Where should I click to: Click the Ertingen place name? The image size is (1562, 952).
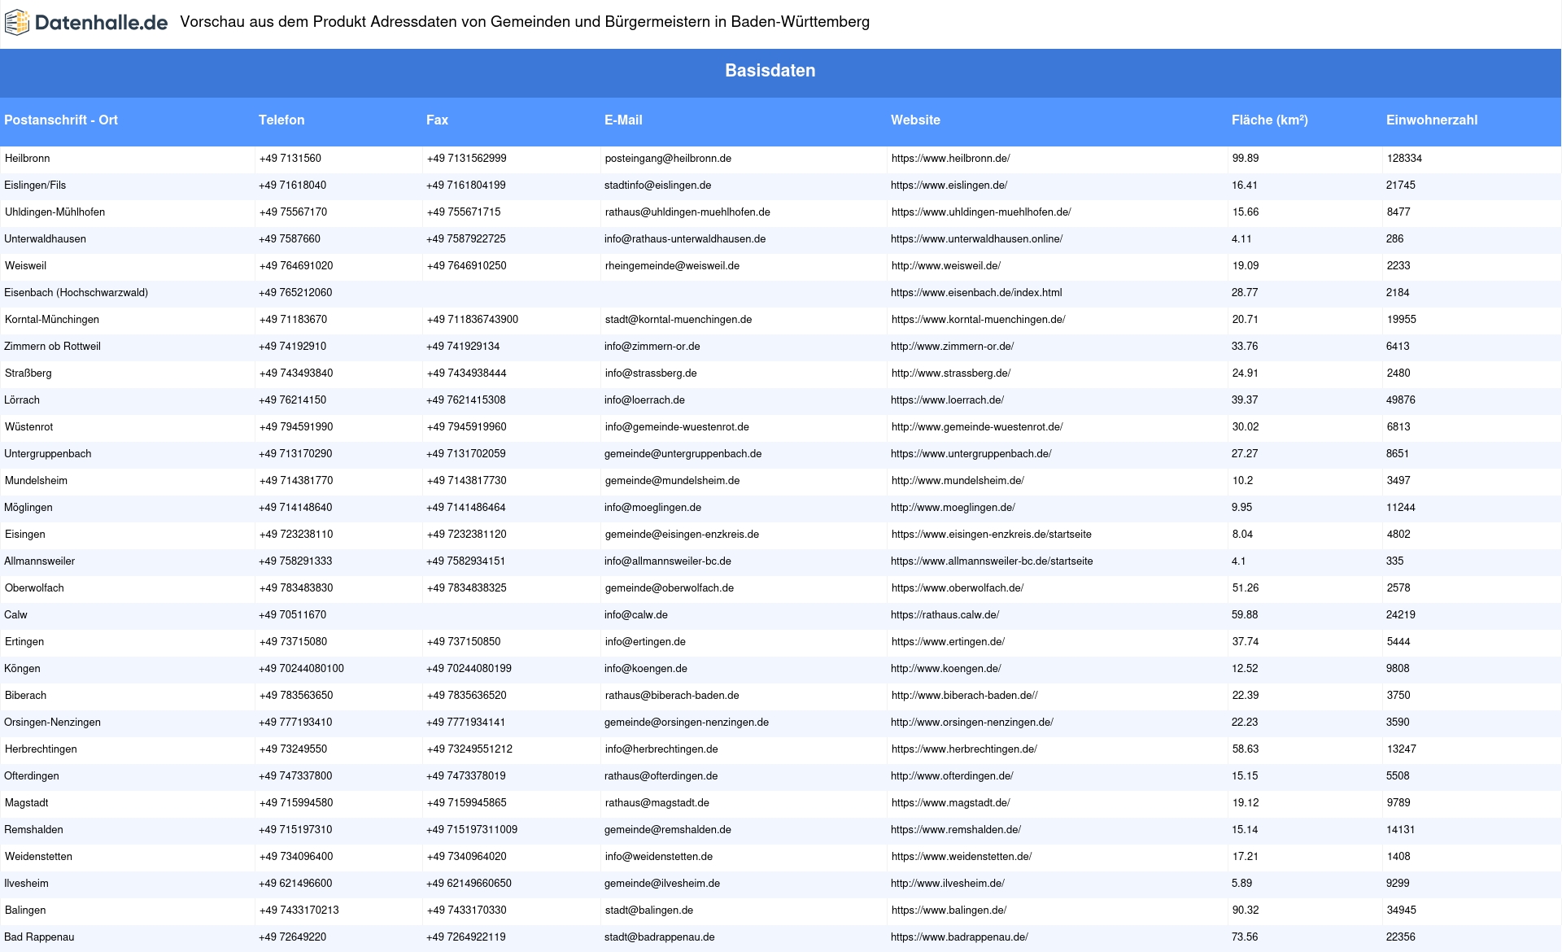click(x=24, y=642)
